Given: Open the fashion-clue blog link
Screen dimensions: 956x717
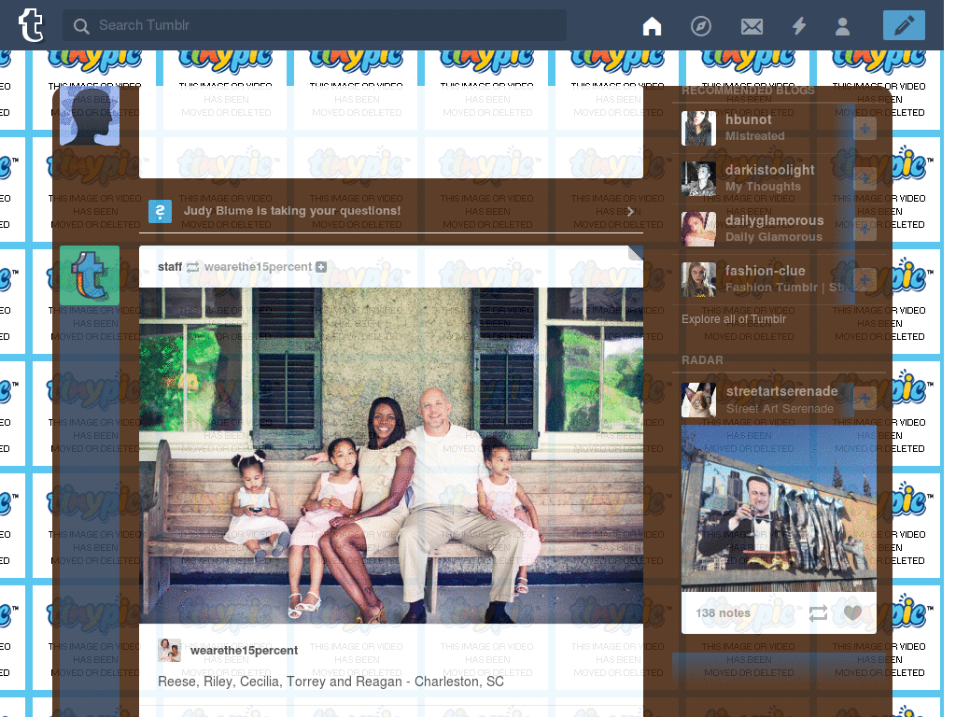Looking at the screenshot, I should tap(766, 271).
